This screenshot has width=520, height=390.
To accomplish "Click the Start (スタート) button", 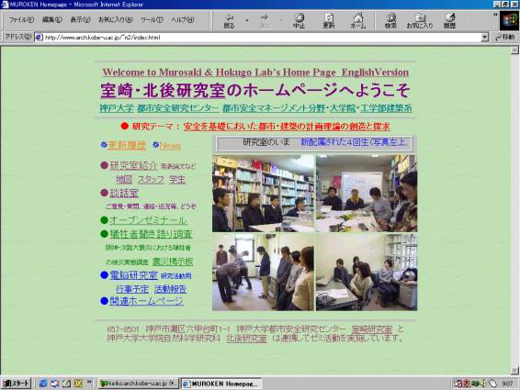I will 17,384.
